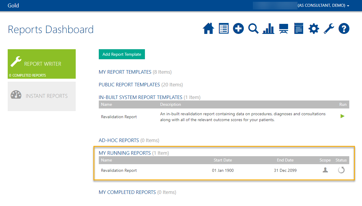Open the Settings gear icon

point(313,28)
